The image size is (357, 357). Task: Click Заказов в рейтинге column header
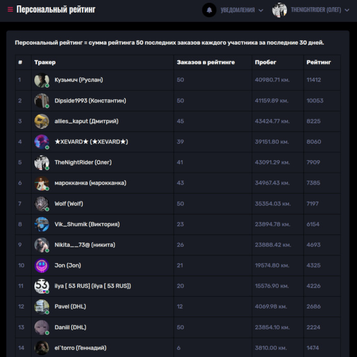tap(206, 62)
